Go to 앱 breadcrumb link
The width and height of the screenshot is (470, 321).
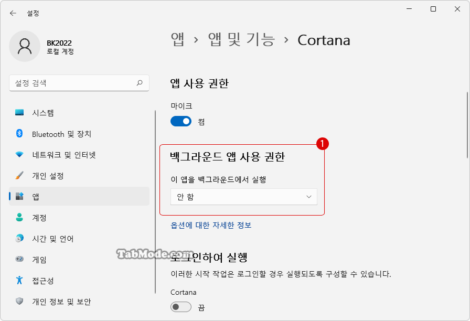tap(177, 40)
